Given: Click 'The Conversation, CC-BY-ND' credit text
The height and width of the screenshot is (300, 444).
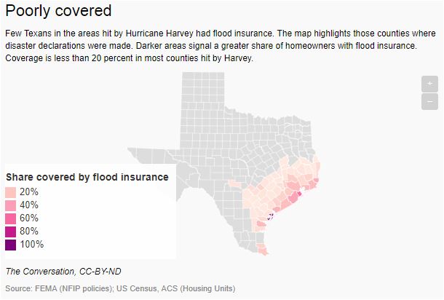Looking at the screenshot, I should pyautogui.click(x=63, y=272).
